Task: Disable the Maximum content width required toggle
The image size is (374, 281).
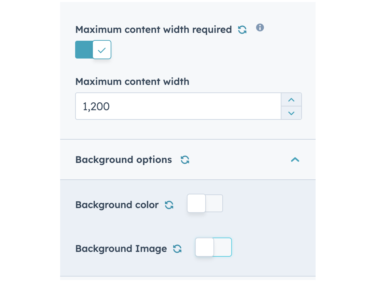Action: 93,50
